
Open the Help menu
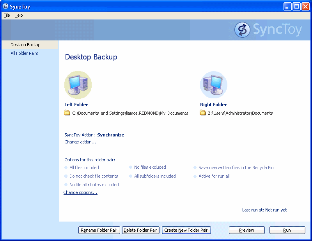click(x=19, y=15)
